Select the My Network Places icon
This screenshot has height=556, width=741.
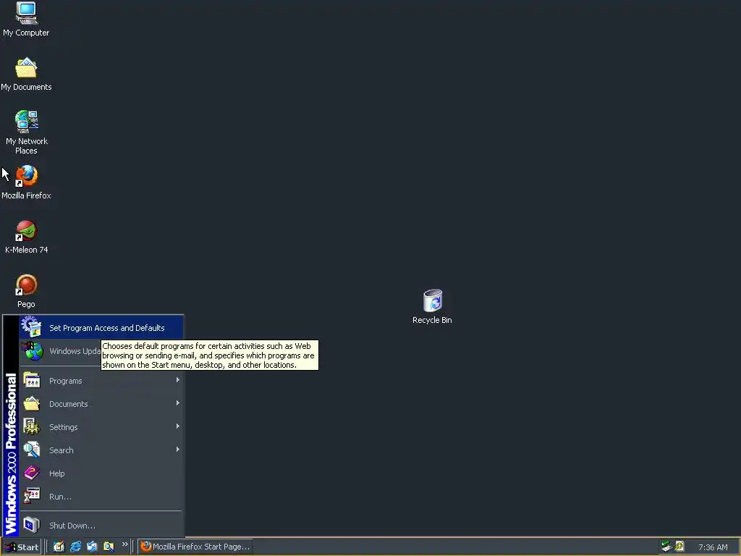click(27, 132)
